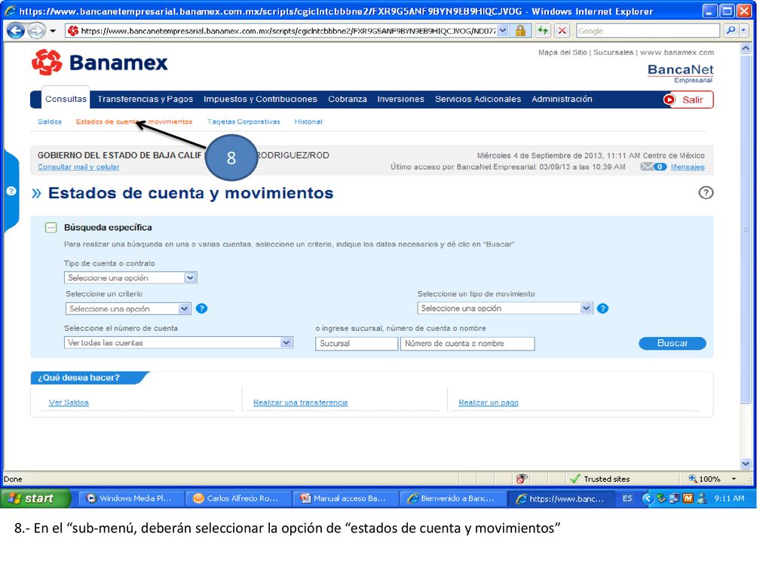Open the Cobranza menu
The image size is (772, 579).
(x=347, y=99)
